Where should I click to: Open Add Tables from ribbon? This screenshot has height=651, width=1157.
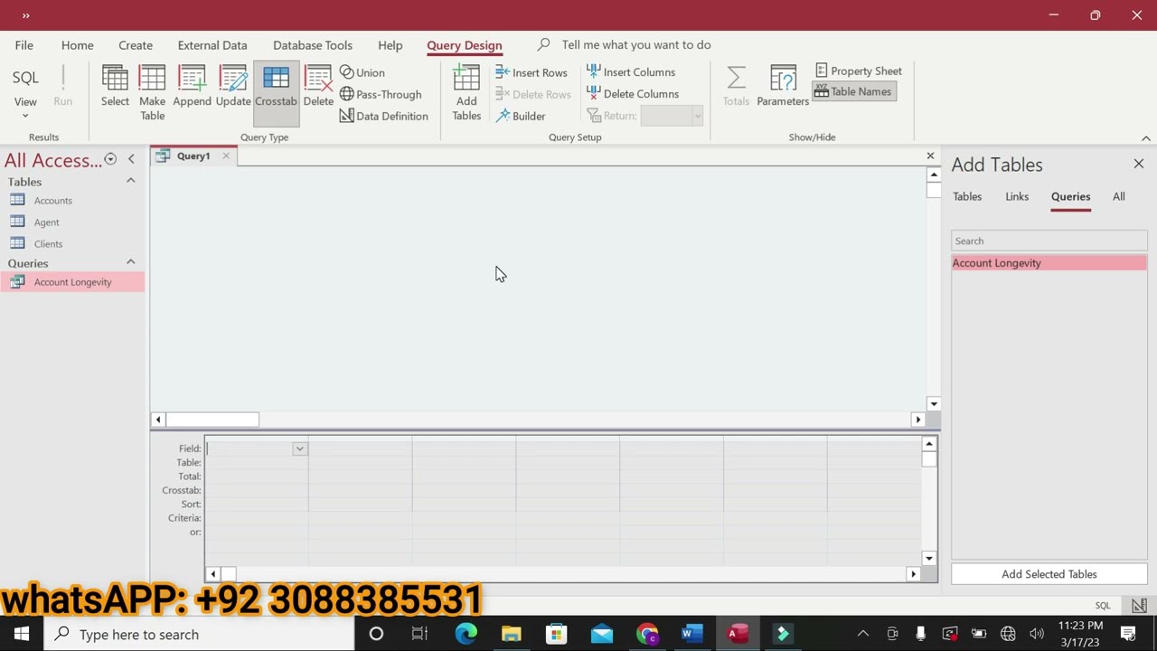coord(466,93)
